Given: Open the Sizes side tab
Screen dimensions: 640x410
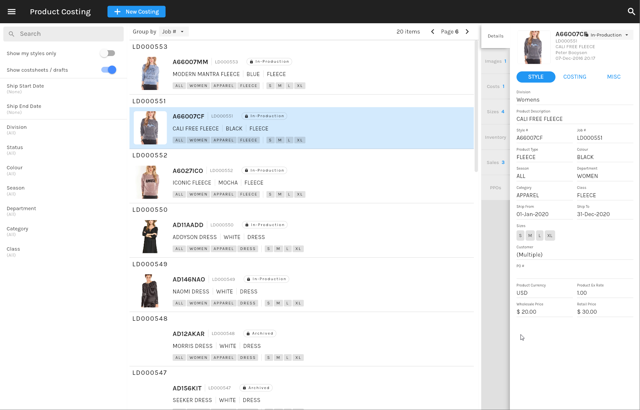Looking at the screenshot, I should (495, 112).
